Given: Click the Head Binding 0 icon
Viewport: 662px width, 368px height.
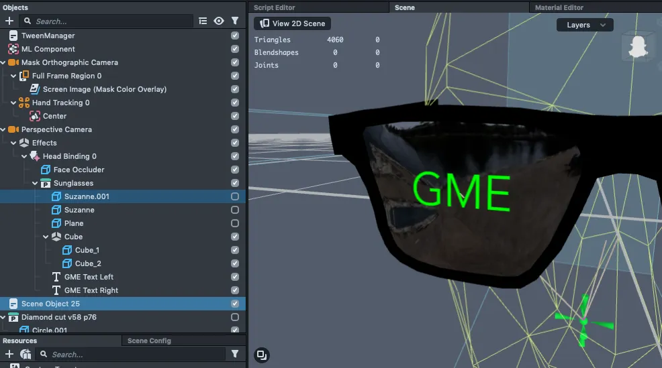Looking at the screenshot, I should coord(35,156).
